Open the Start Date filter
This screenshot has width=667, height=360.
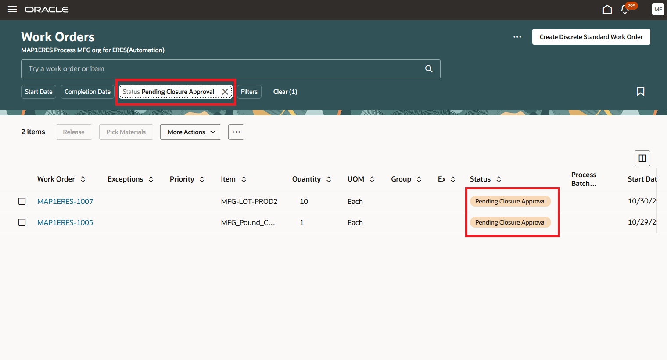[39, 92]
